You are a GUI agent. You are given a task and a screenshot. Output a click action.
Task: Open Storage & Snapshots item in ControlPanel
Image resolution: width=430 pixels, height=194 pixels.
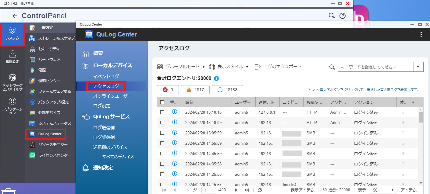(52, 38)
